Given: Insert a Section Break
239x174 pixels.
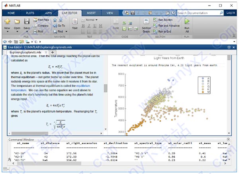Looking at the screenshot, I should tap(146, 26).
